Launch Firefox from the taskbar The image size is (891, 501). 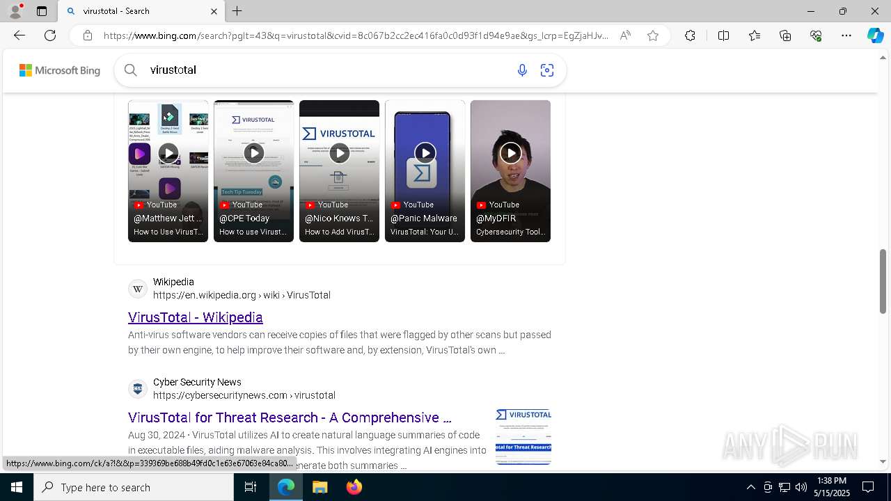tap(354, 487)
